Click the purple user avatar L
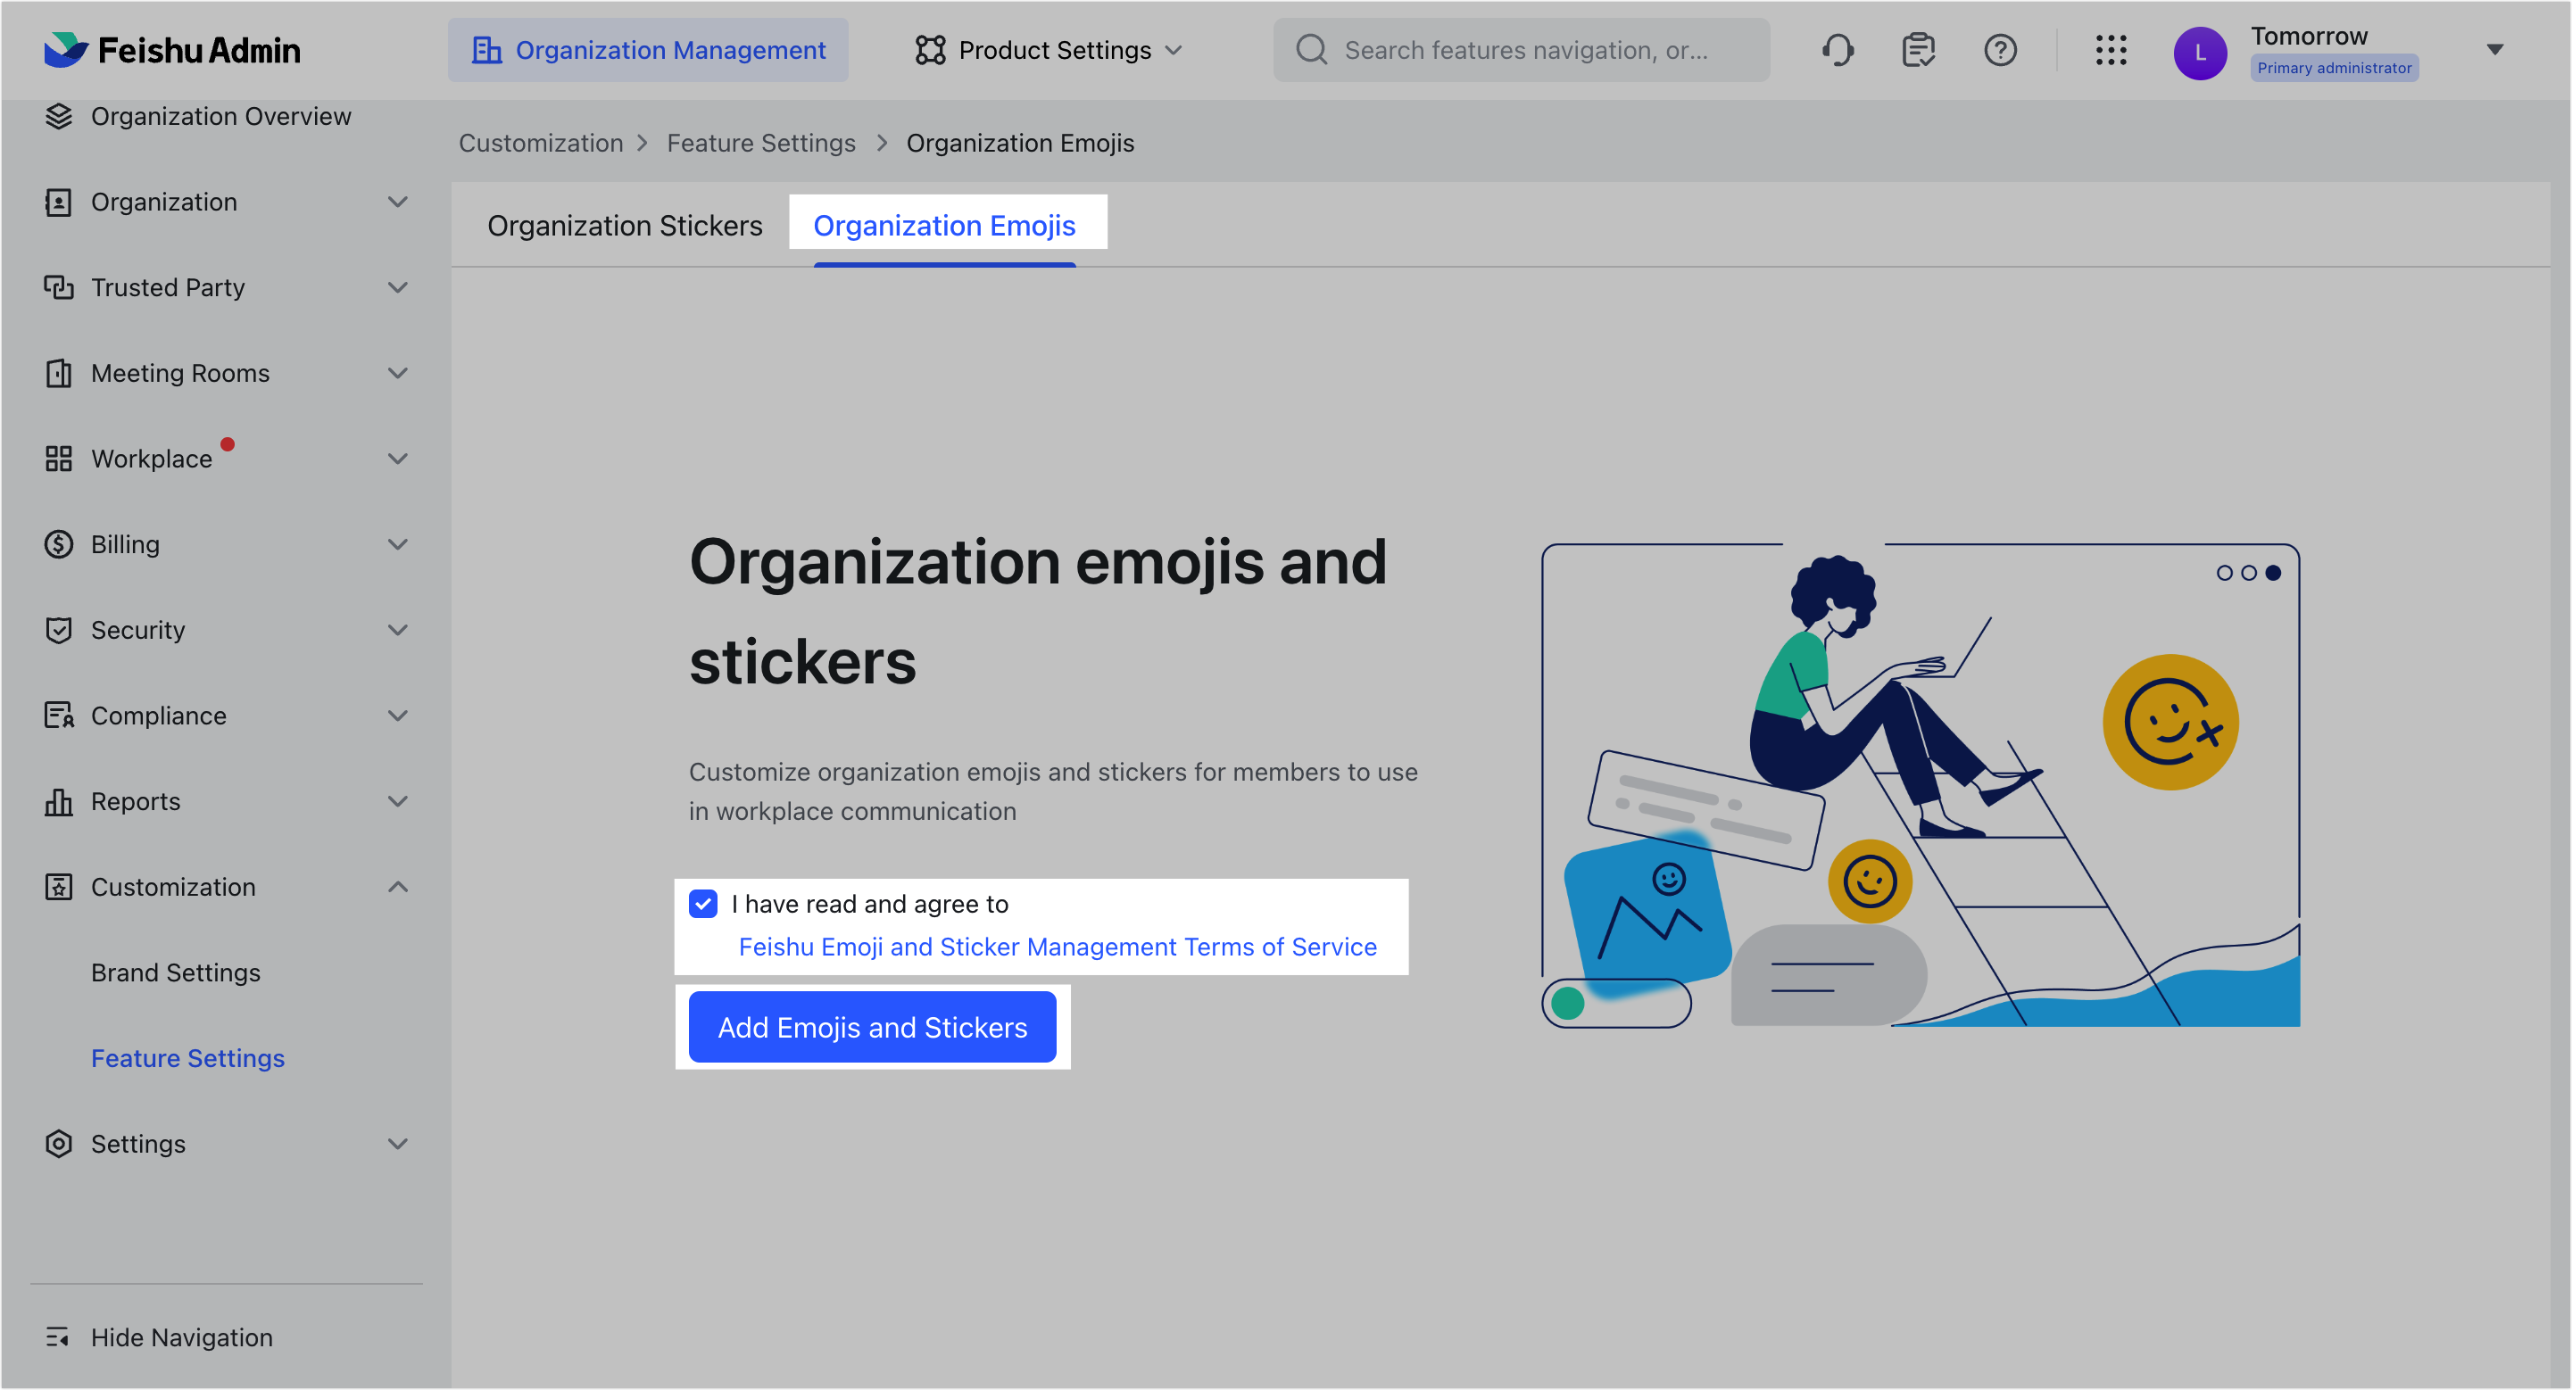2572x1390 pixels. tap(2201, 53)
